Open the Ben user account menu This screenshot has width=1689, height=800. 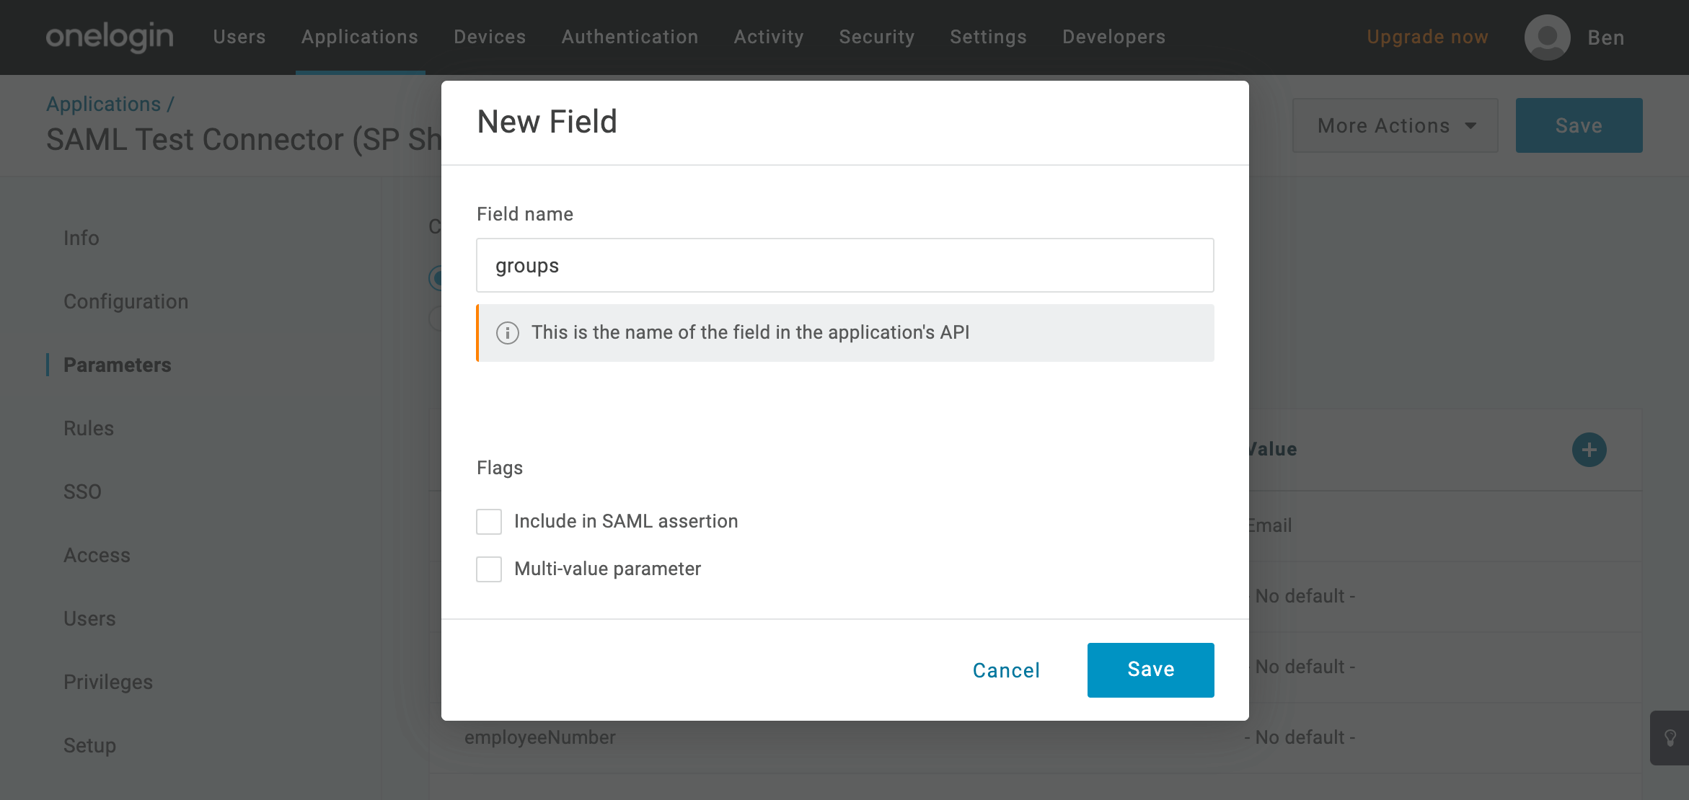(x=1605, y=37)
